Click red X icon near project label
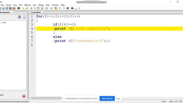This screenshot has height=103, width=183. [24, 96]
